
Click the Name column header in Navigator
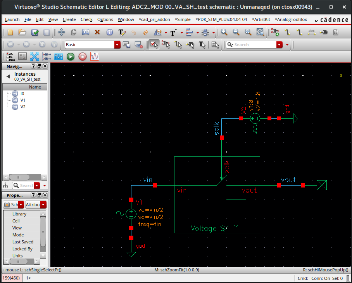pos(35,87)
